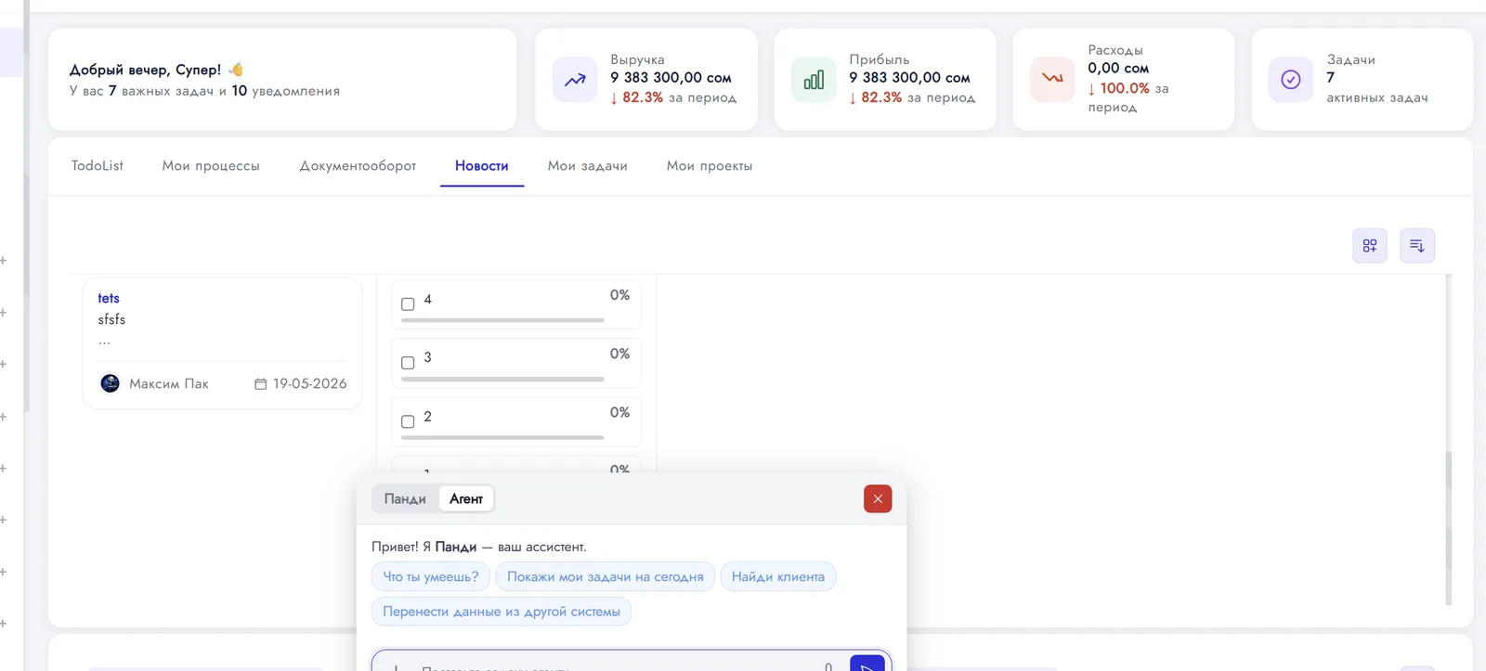The width and height of the screenshot is (1486, 671).
Task: Open the tets news card title
Action: tap(109, 298)
